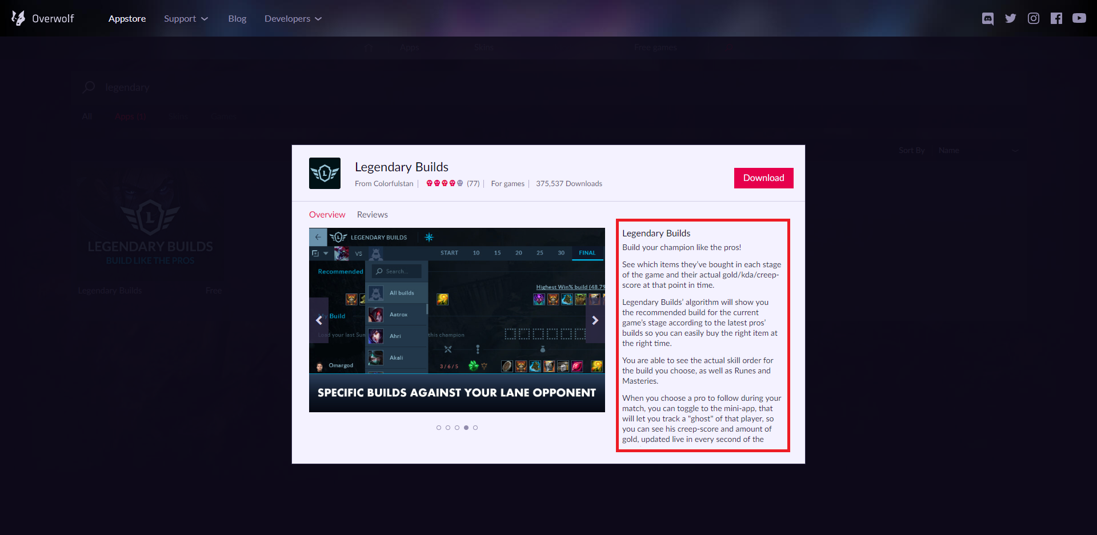
Task: Switch to the Reviews tab
Action: point(373,215)
